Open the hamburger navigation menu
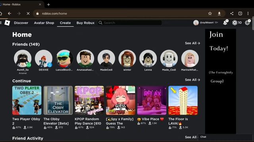The image size is (254, 142). [x=1, y=23]
